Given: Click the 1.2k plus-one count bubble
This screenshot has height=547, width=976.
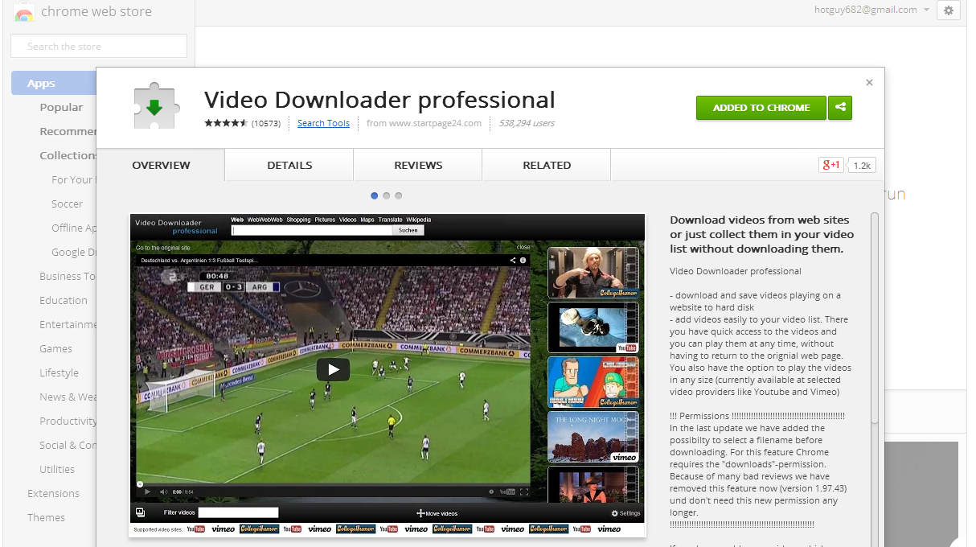Looking at the screenshot, I should 862,166.
